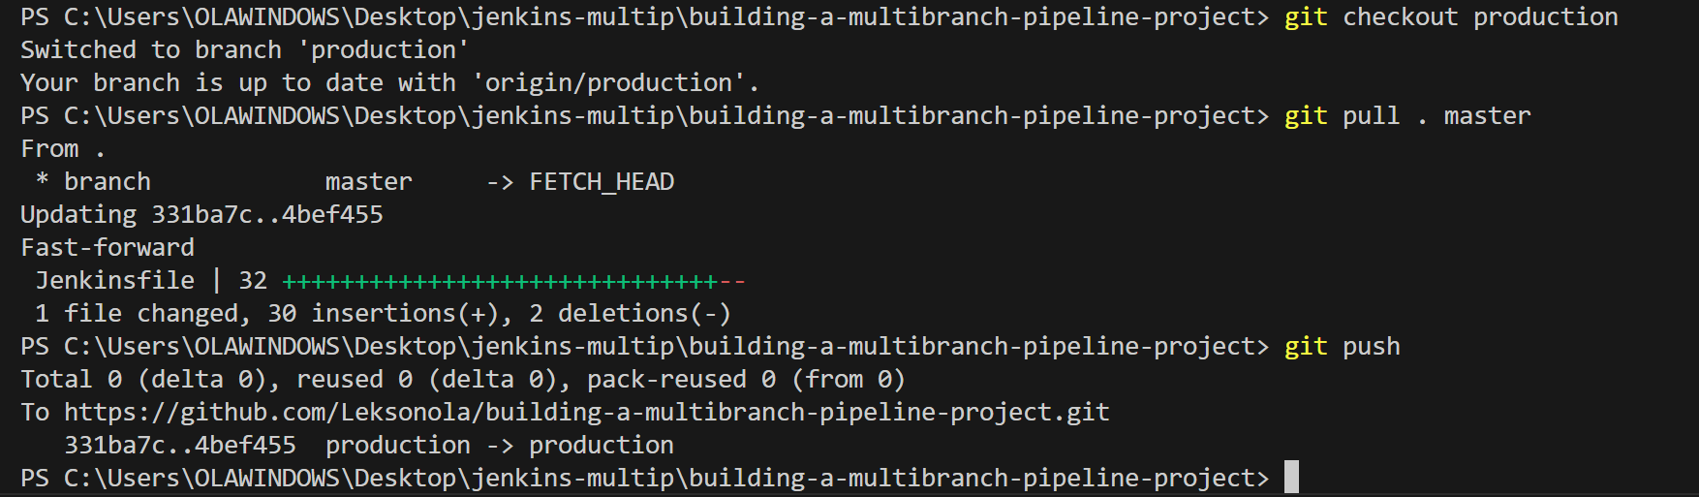Click the PS prompt path on first line
The width and height of the screenshot is (1699, 497).
(x=644, y=17)
